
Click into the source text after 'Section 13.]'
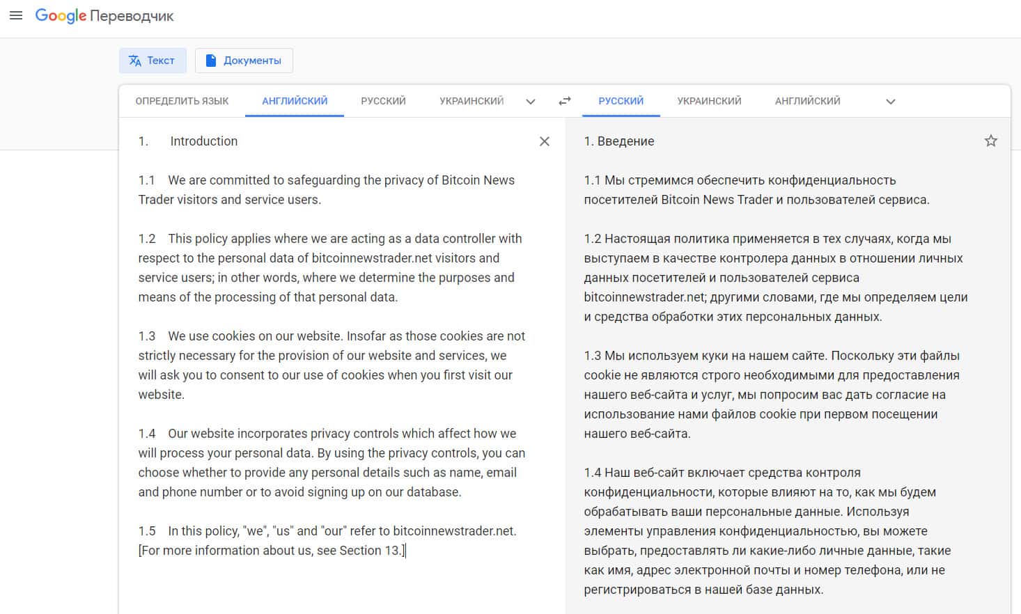tap(406, 551)
